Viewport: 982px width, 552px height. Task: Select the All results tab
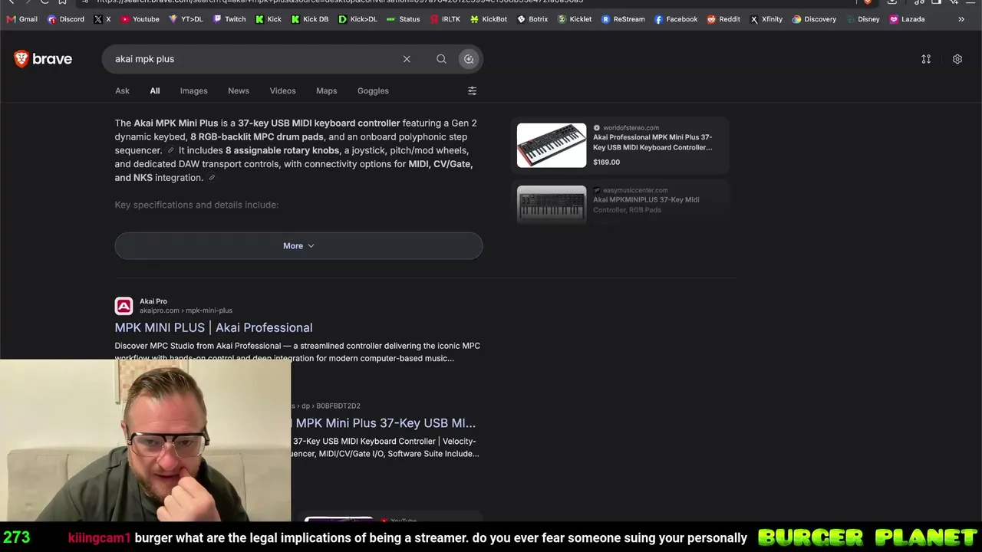pos(155,90)
